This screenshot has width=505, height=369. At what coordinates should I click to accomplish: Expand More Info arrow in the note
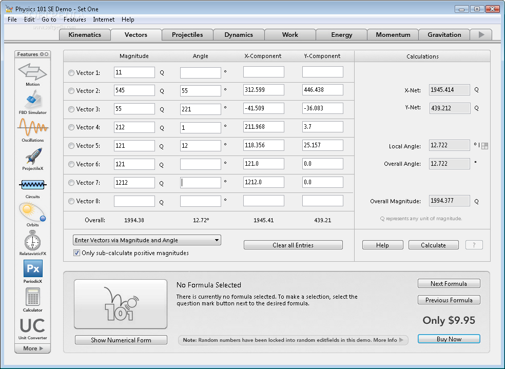tap(401, 340)
